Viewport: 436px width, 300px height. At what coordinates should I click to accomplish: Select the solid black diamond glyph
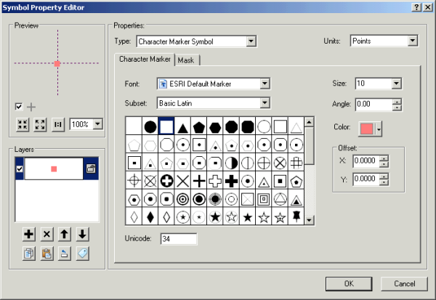click(150, 217)
